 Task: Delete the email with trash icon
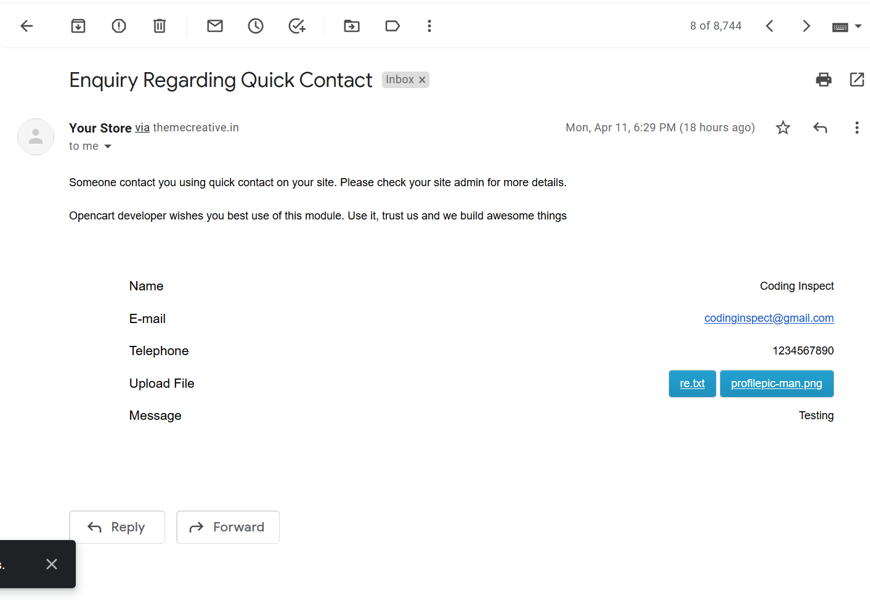pyautogui.click(x=160, y=26)
